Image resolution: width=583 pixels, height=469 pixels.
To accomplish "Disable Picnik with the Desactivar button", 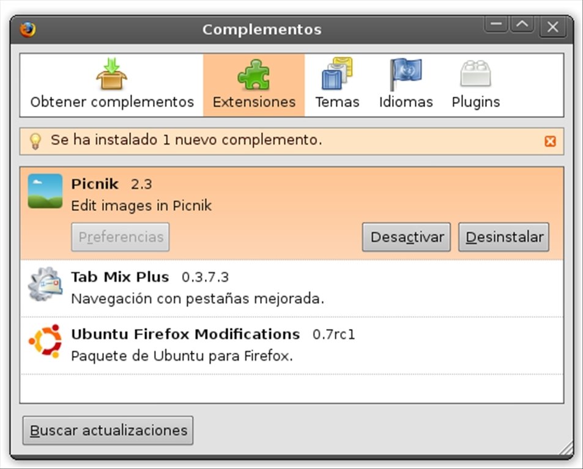I will pos(406,237).
